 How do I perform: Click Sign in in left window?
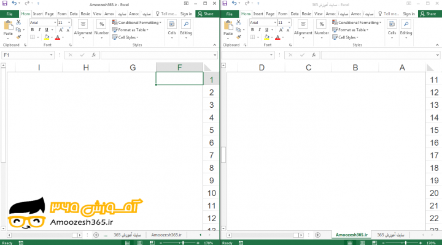pos(186,14)
